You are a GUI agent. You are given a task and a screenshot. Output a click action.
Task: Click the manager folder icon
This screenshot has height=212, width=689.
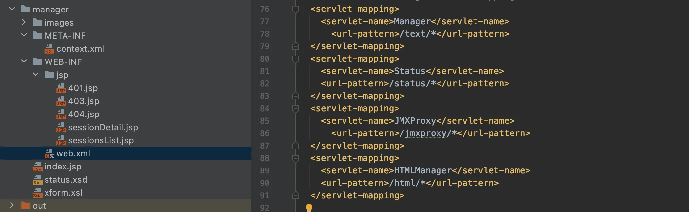(26, 9)
